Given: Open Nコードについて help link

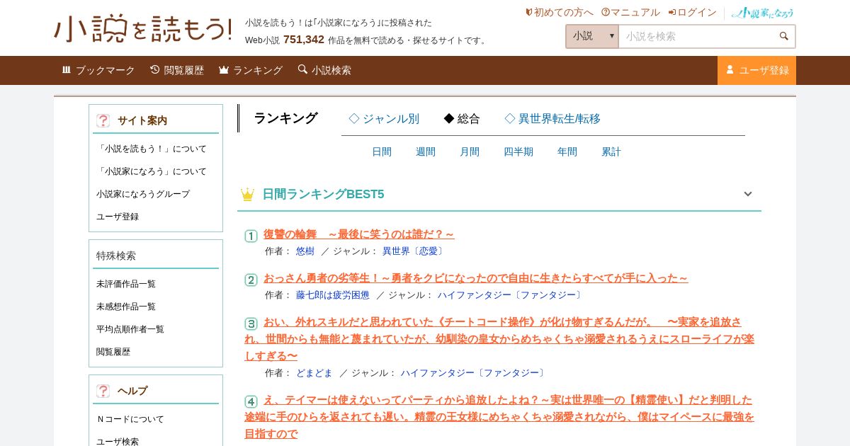Looking at the screenshot, I should (130, 419).
